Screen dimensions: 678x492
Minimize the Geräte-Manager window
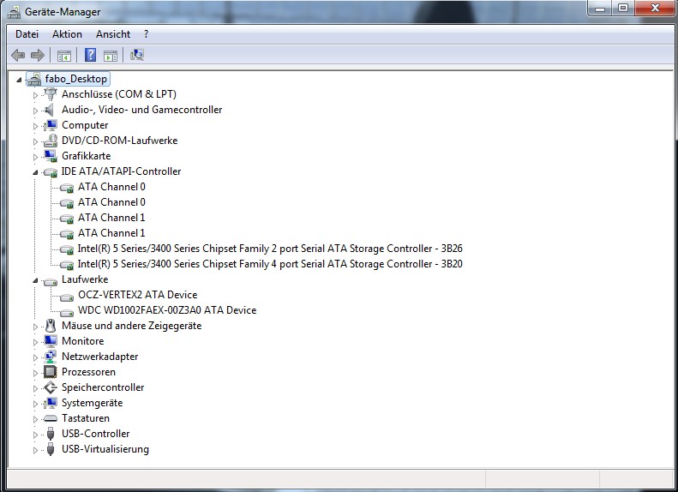(600, 8)
